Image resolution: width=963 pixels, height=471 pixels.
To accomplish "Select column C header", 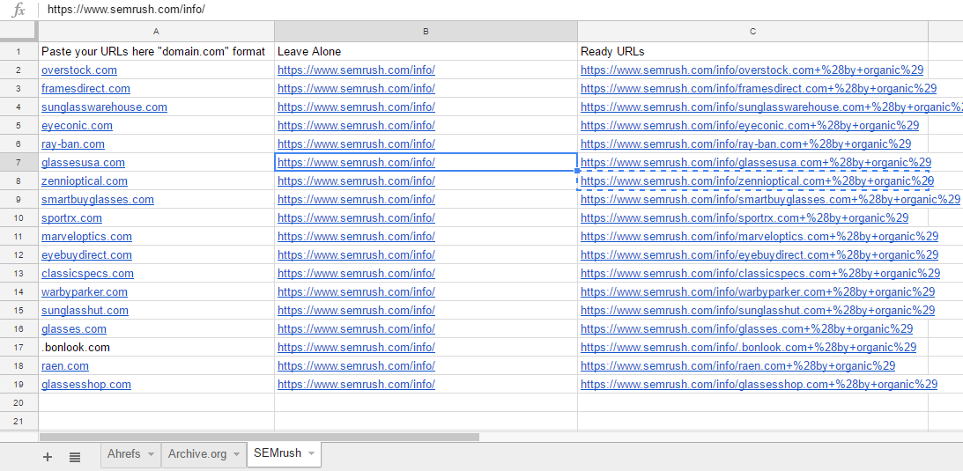I will (x=752, y=32).
